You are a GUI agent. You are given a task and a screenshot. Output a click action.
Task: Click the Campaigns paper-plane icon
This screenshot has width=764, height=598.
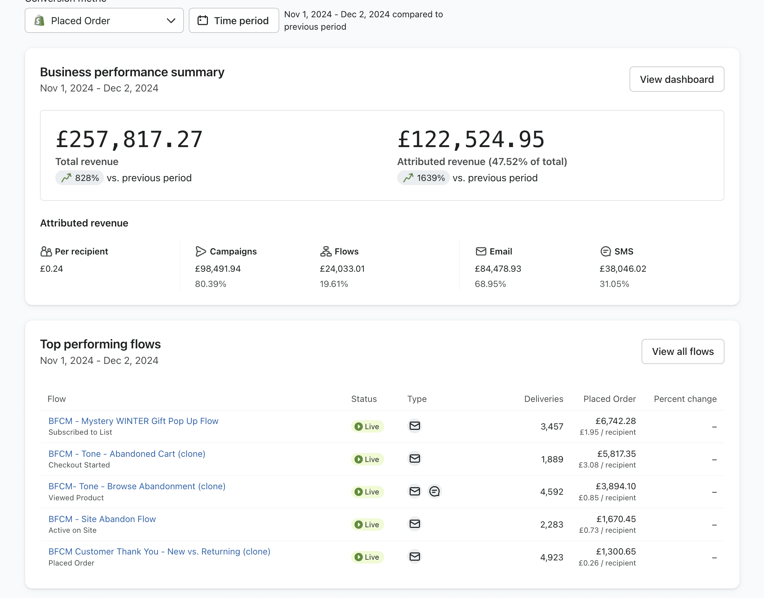point(200,251)
